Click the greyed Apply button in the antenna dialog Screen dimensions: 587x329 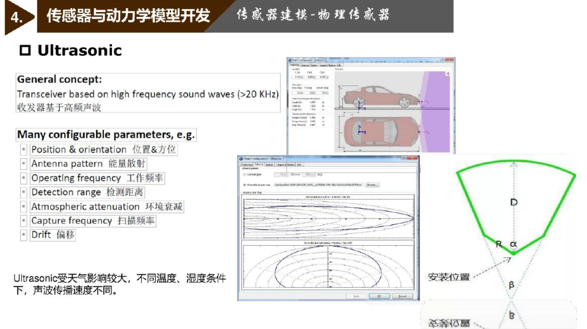coord(356,296)
